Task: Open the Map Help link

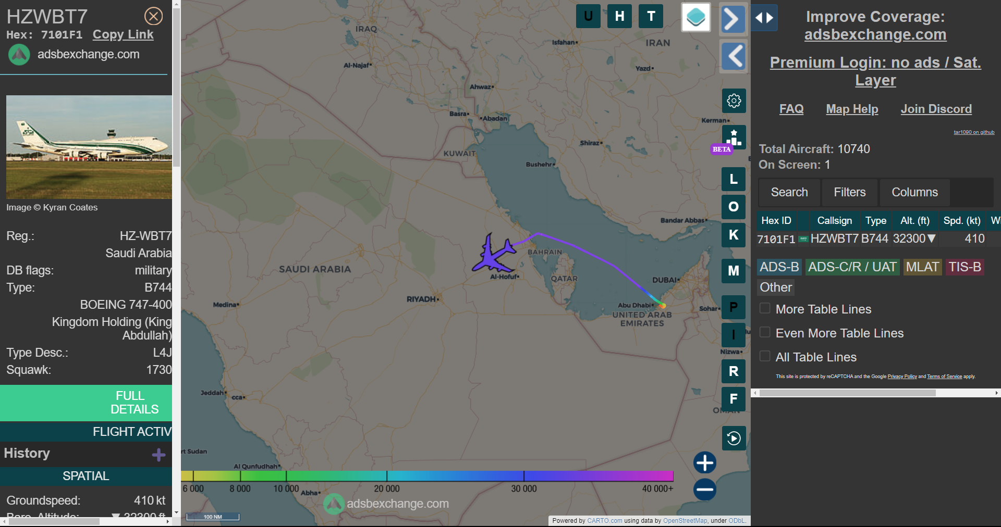Action: (x=852, y=109)
